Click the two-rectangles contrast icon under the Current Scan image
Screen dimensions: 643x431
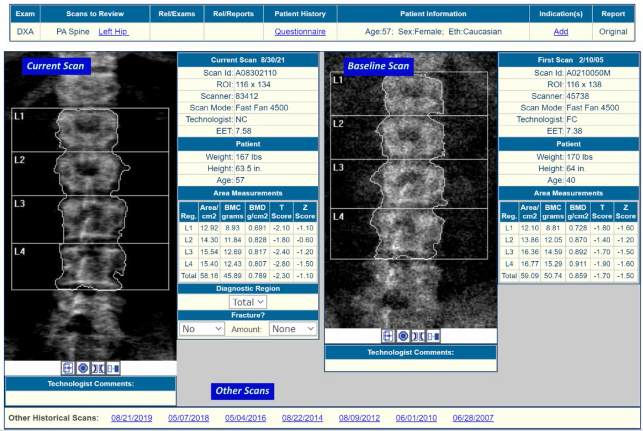(x=113, y=368)
